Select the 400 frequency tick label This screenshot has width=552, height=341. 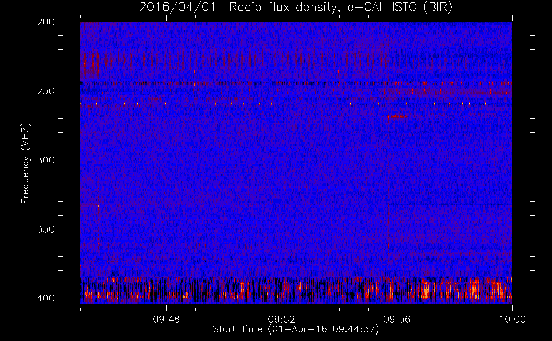pos(46,298)
